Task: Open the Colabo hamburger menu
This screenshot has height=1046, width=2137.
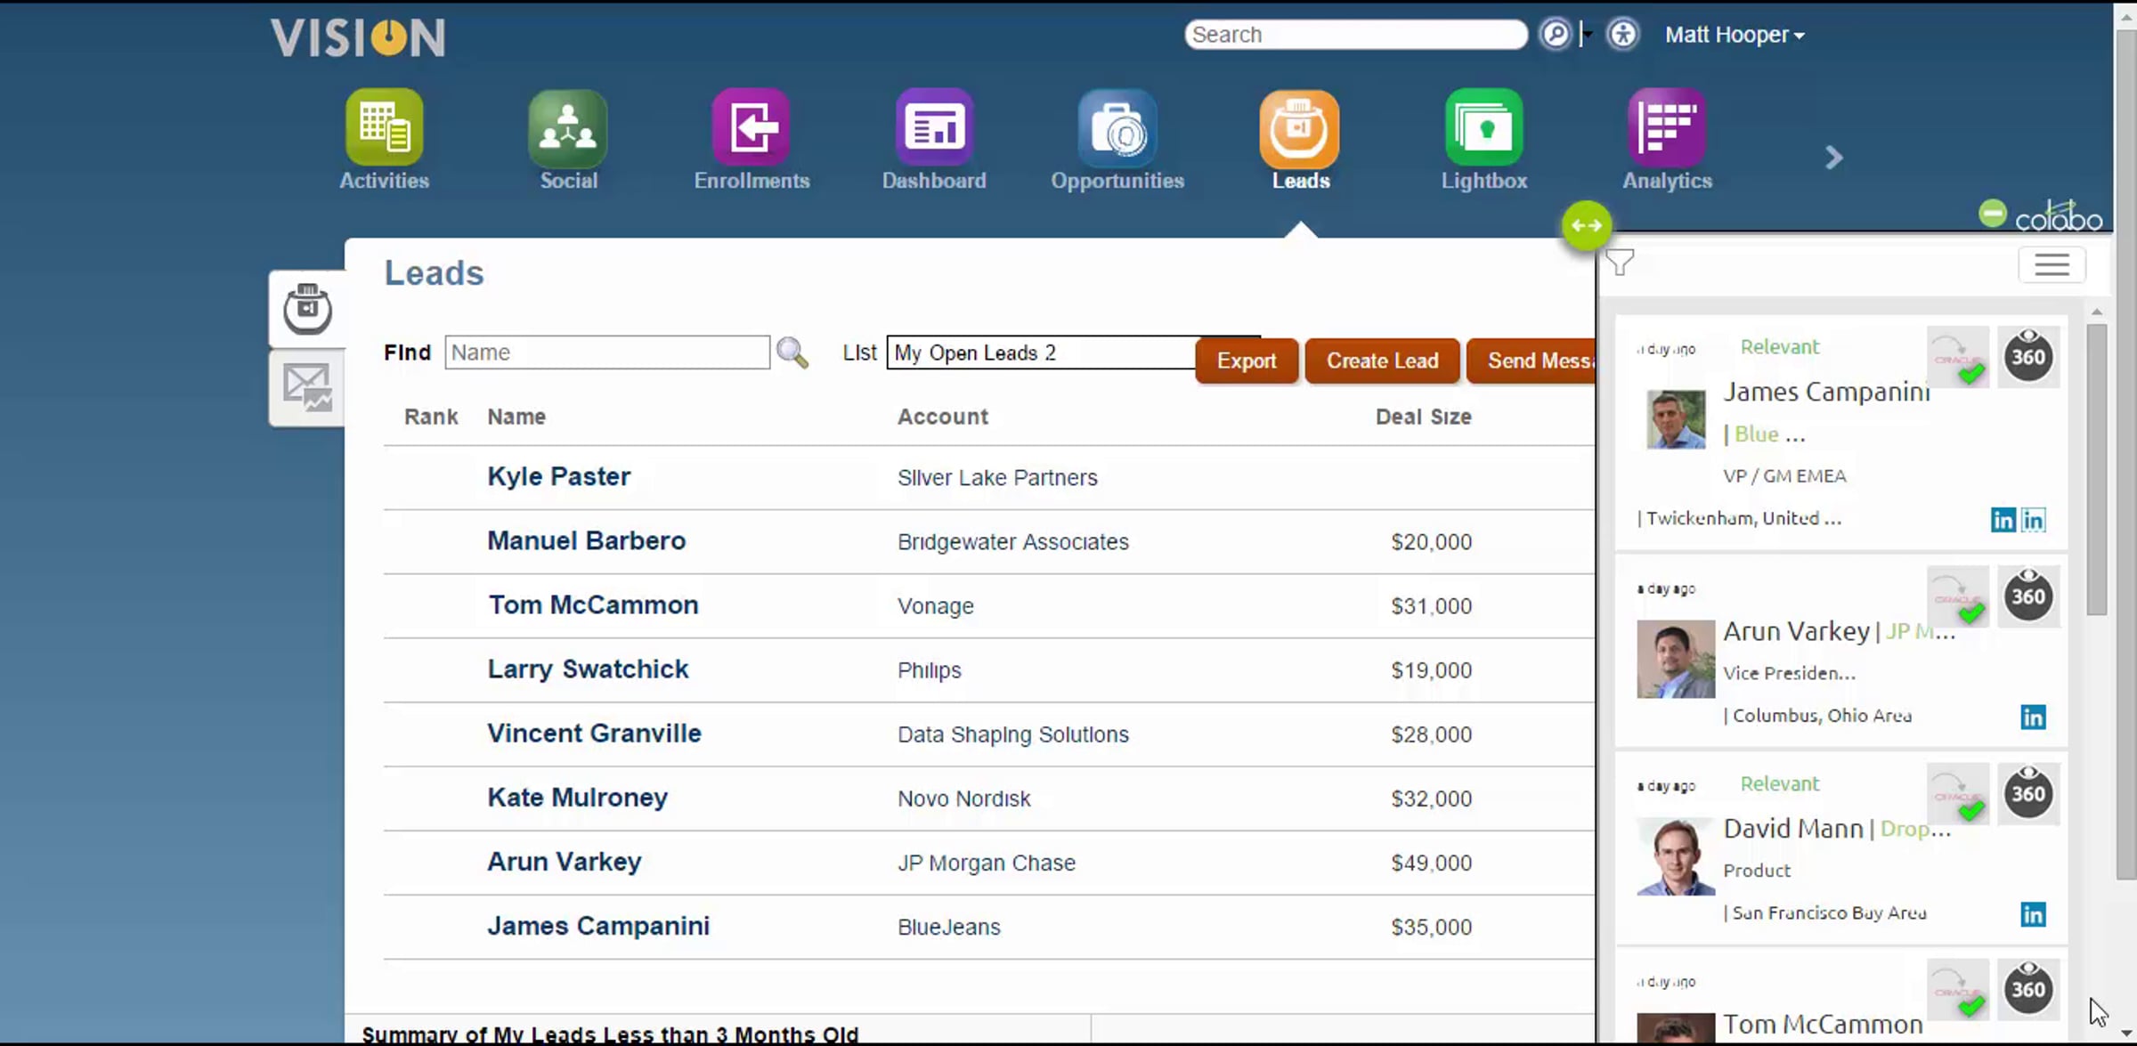Action: click(x=2052, y=264)
